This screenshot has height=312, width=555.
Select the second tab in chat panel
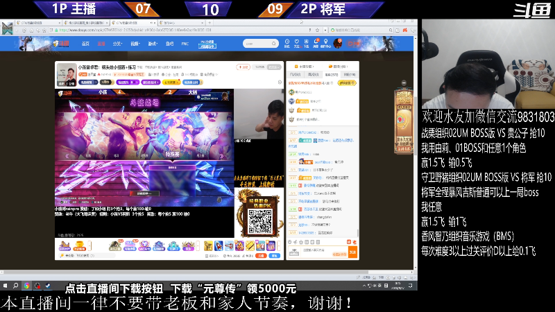(314, 75)
